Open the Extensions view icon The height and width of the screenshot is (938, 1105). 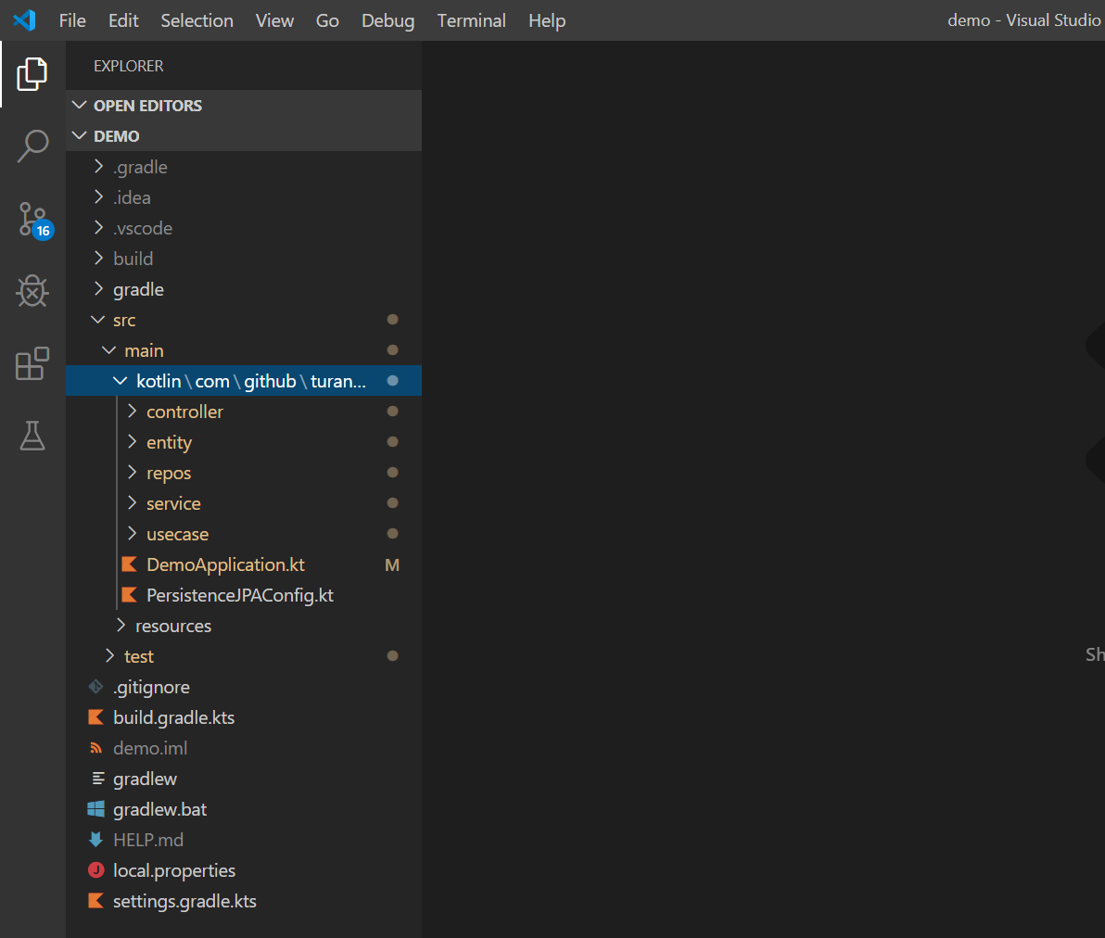32,363
